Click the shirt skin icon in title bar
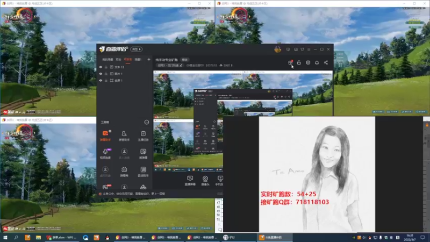This screenshot has width=430, height=242. 302,49
